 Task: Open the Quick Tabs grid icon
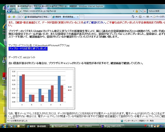pyautogui.click(x=20, y=17)
